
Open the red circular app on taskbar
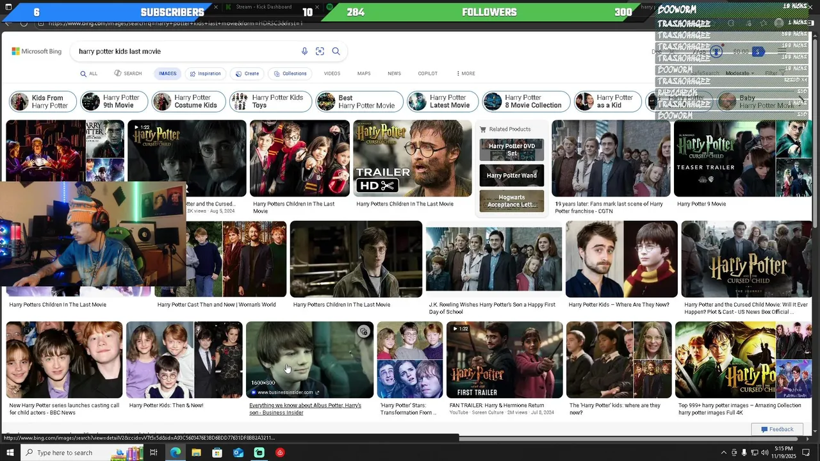(x=280, y=453)
